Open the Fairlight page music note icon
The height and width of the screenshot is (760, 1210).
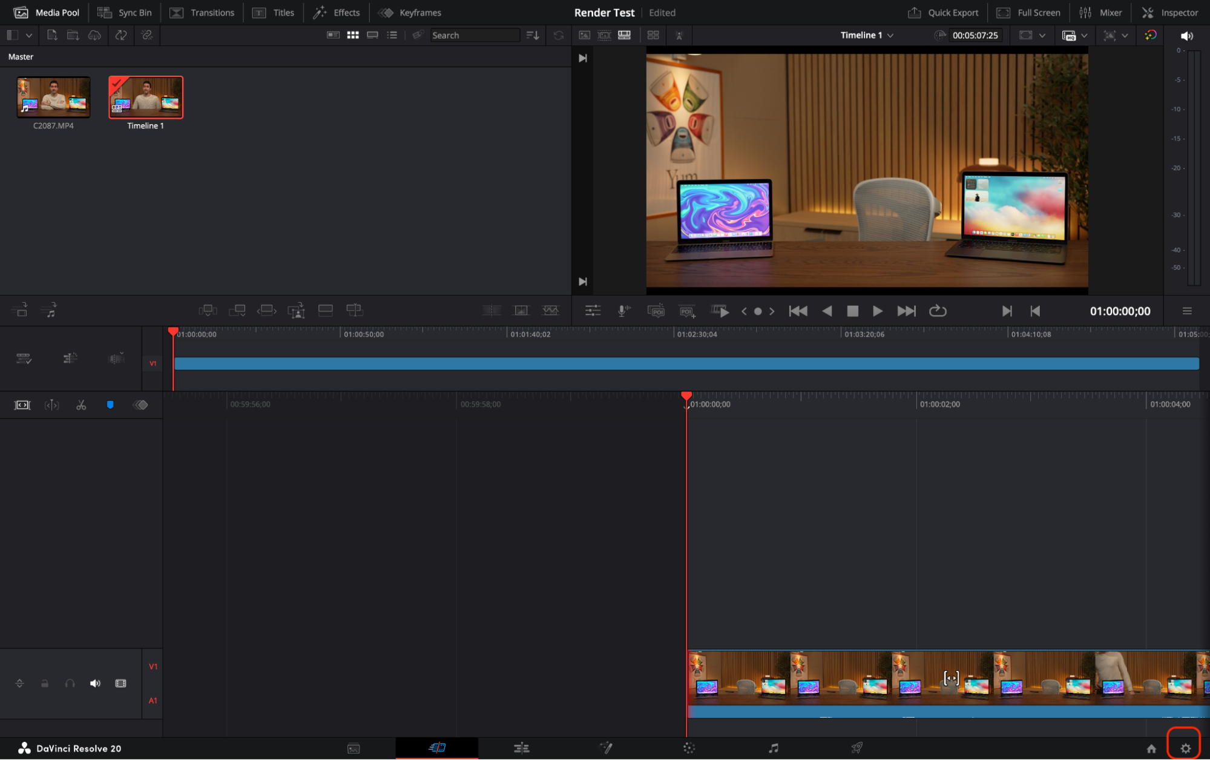click(773, 748)
